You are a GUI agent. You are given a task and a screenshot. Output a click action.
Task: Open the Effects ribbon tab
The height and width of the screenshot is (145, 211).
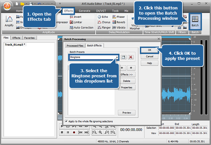point(68,11)
